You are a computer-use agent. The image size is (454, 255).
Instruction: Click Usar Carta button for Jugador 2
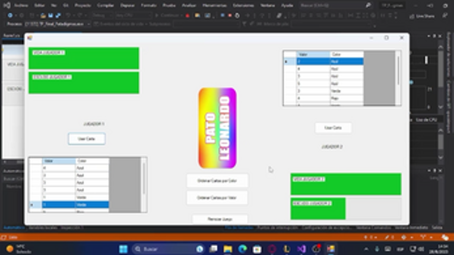pyautogui.click(x=333, y=128)
